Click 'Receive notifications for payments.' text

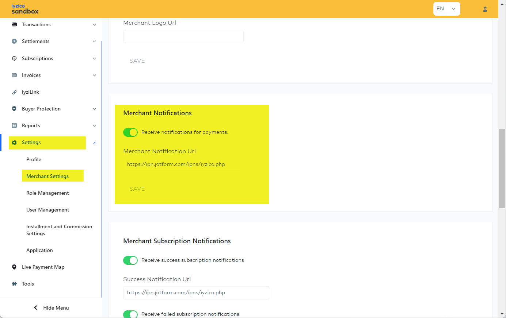(185, 132)
